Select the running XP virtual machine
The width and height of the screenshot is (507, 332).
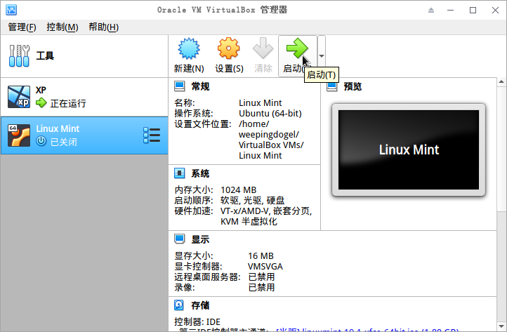[x=84, y=97]
